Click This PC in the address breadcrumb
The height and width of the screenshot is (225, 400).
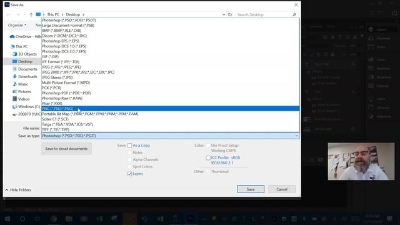click(x=52, y=14)
